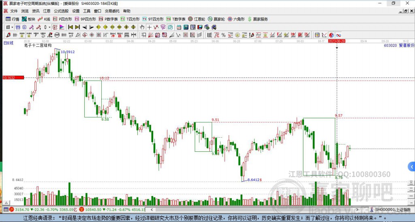415x222 pixels.
Task: Click the yin-yang taiji icon
Action: (332, 35)
